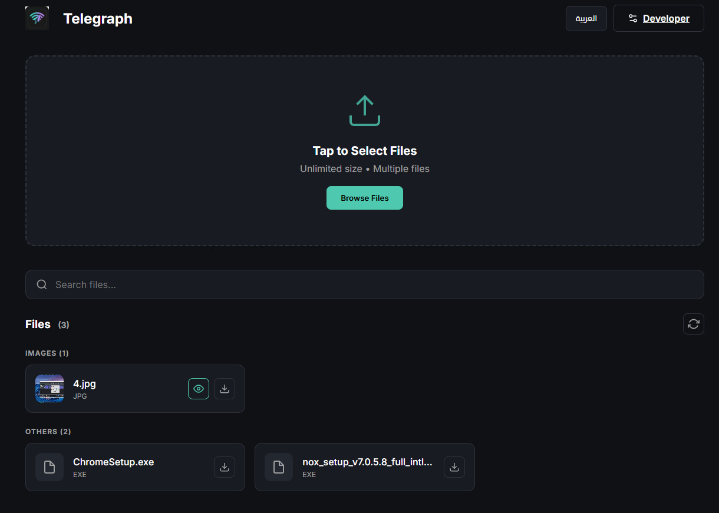Download ChromeSetup.exe file

pos(225,467)
